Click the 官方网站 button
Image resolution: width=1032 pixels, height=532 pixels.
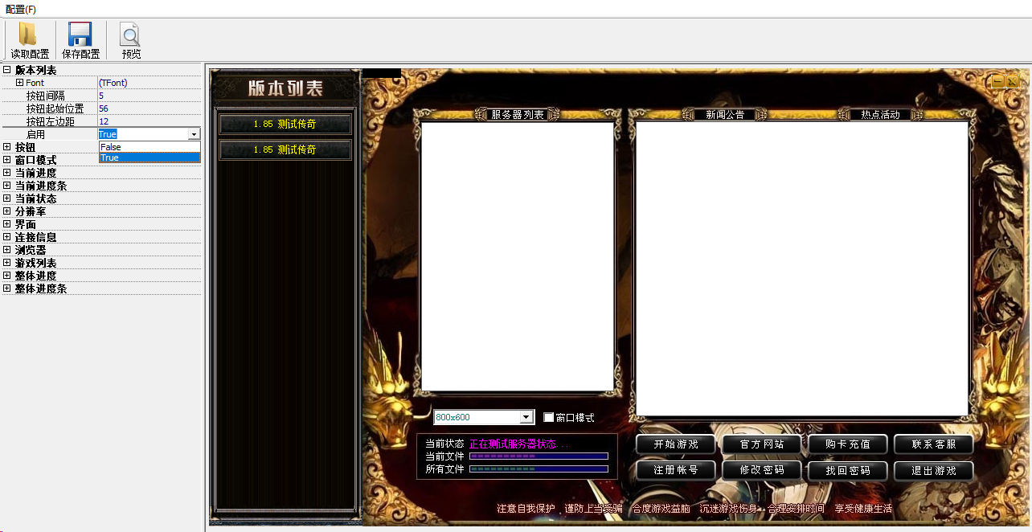pos(761,444)
